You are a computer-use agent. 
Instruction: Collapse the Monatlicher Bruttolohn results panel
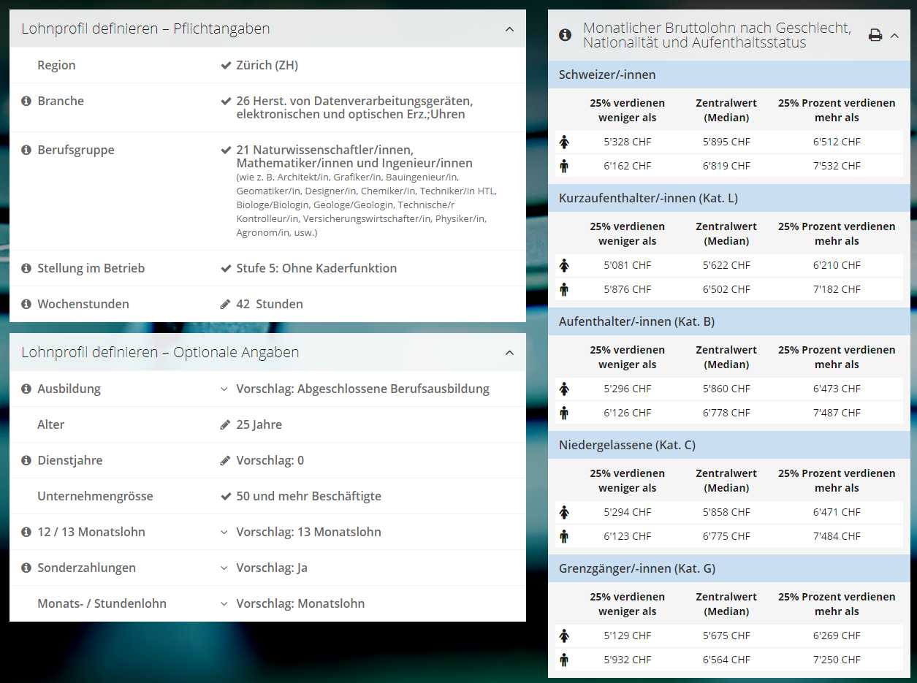pos(894,35)
